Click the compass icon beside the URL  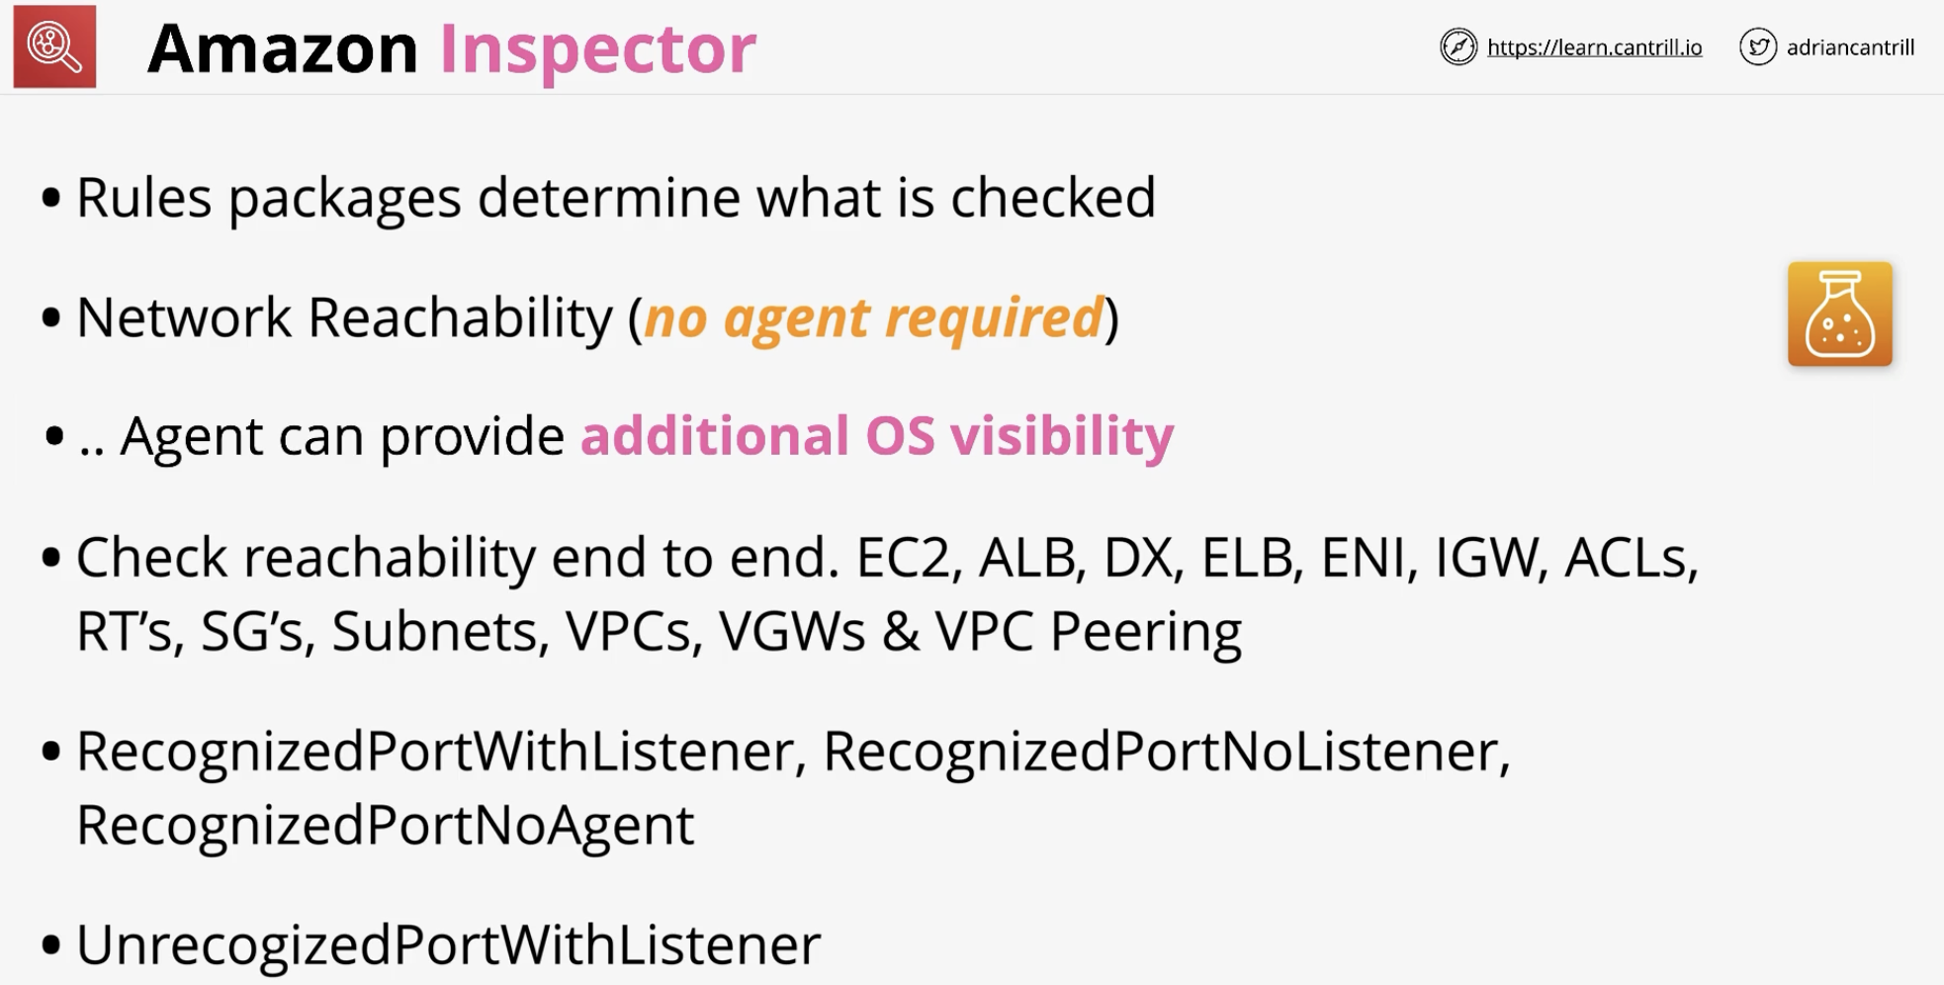[1458, 47]
